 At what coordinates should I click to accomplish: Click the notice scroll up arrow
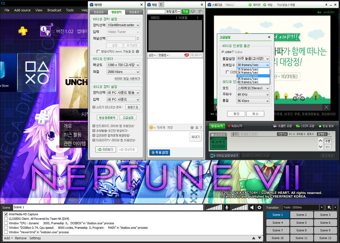320,141
